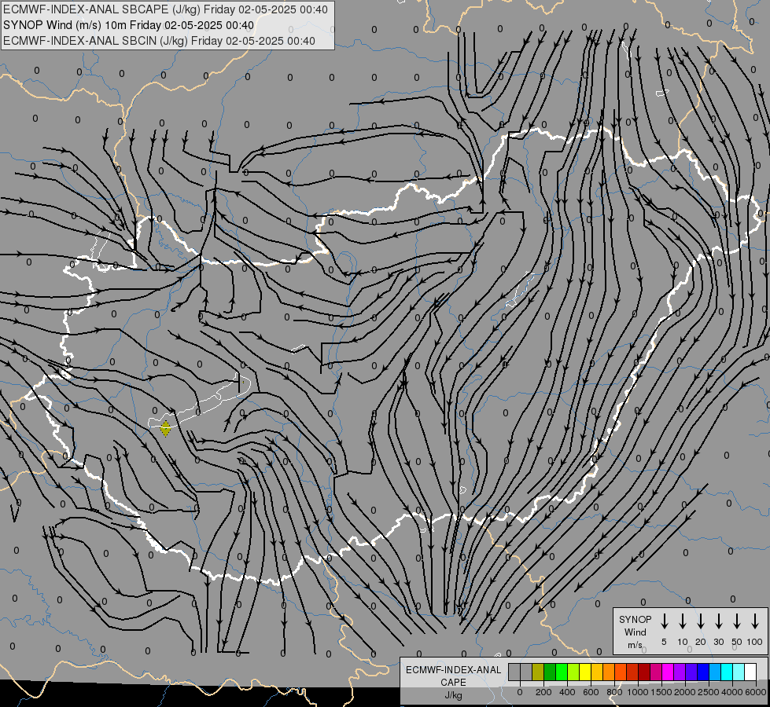Viewport: 770px width, 707px height.
Task: Click the 1500 tick label on the CAPE scale
Action: (661, 692)
